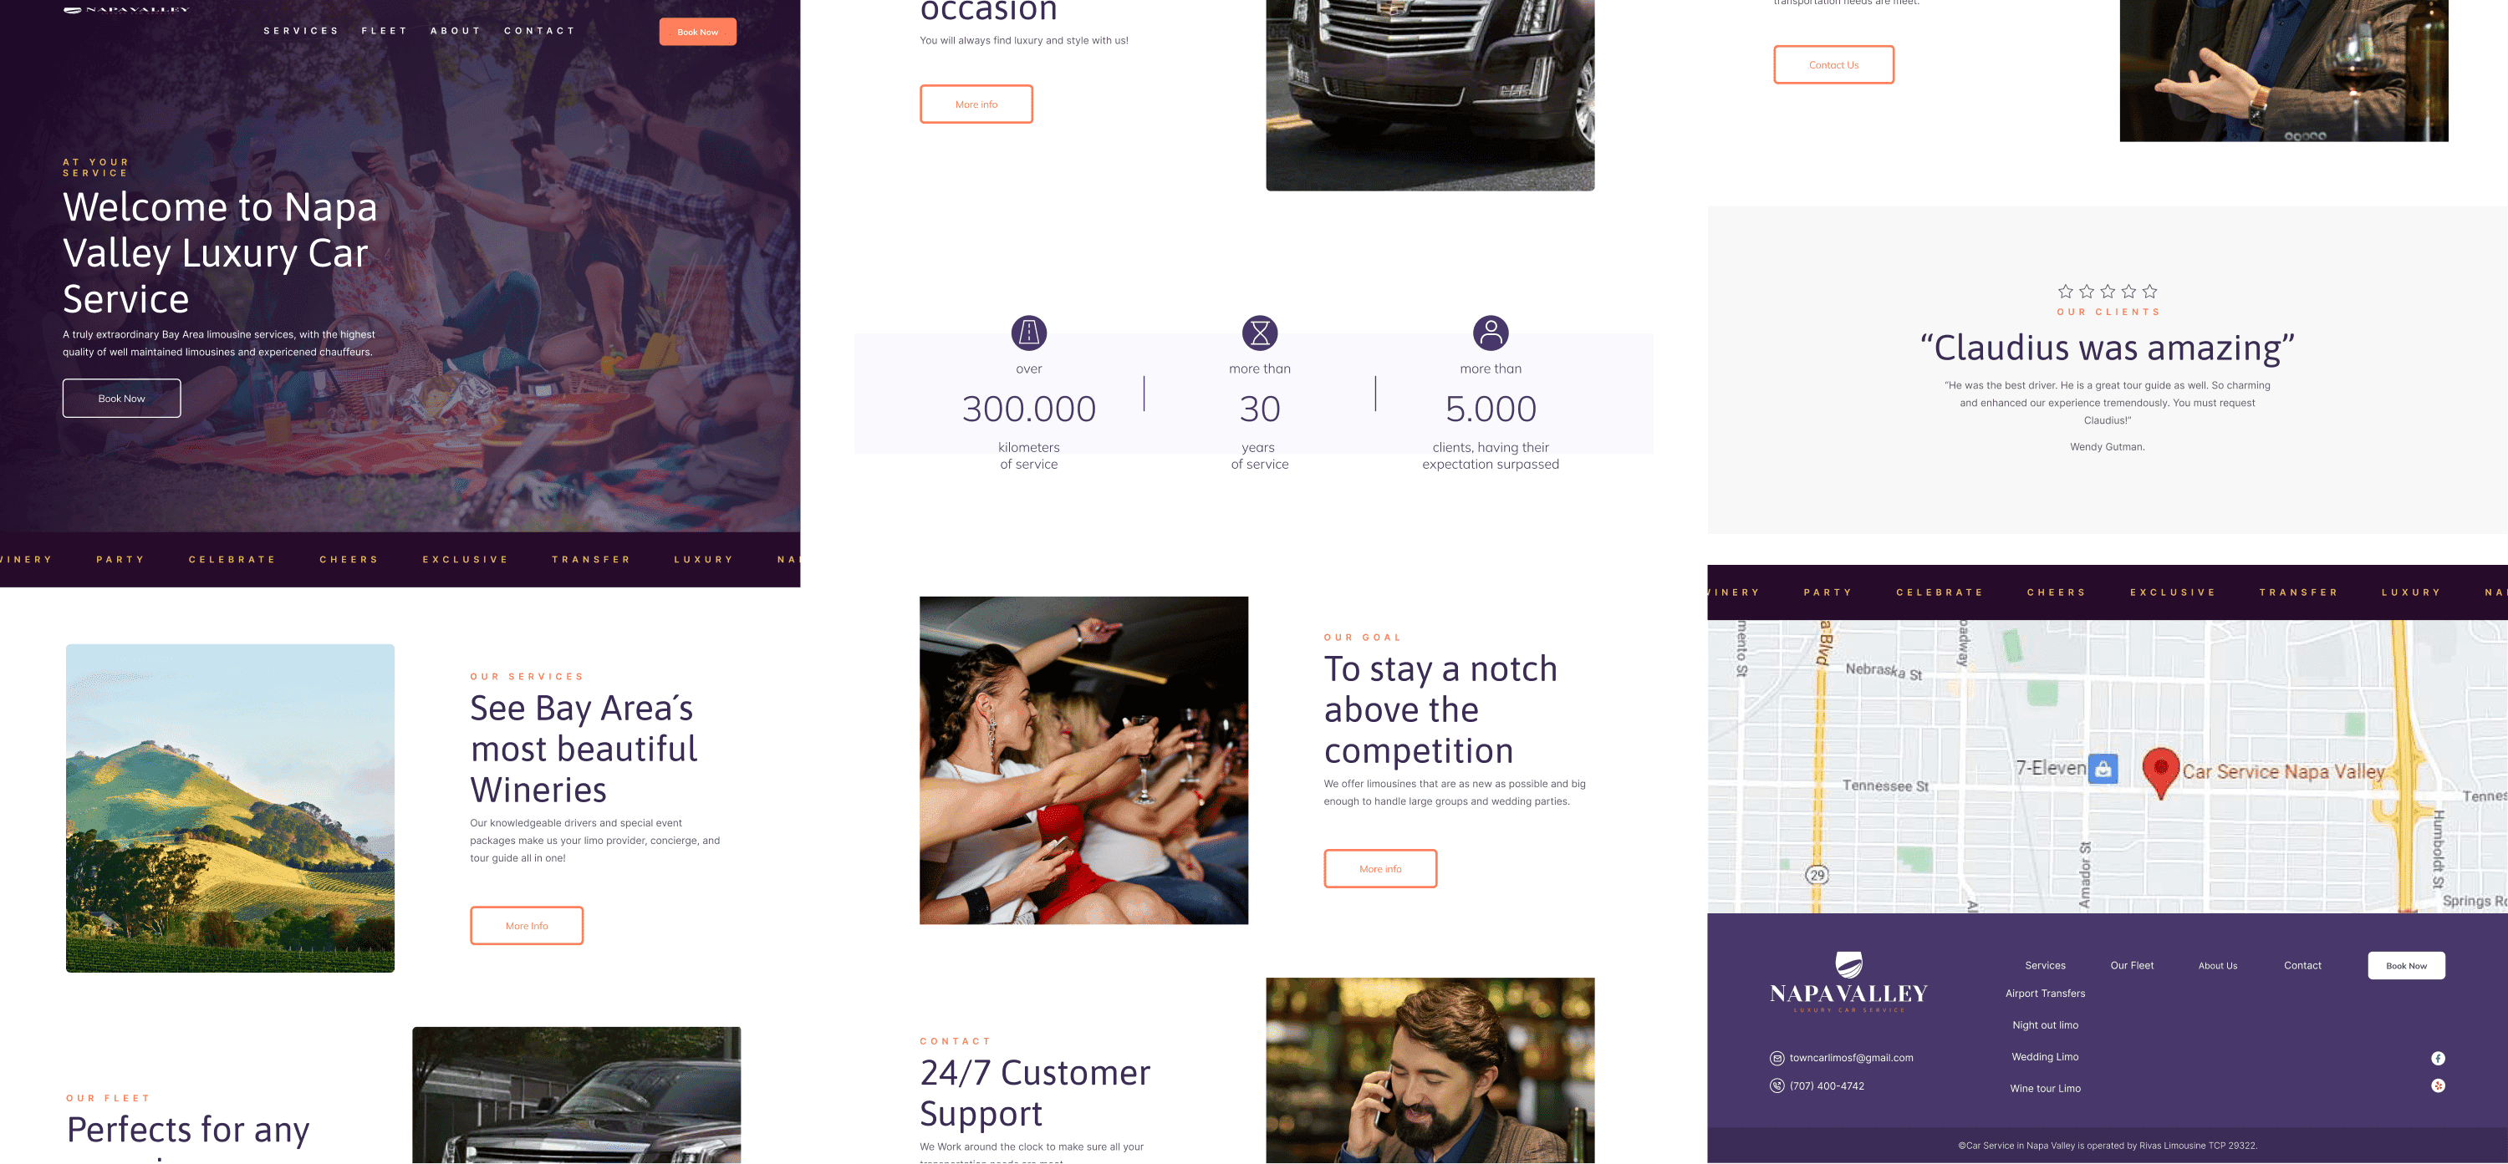
Task: Click the first rating star above Our Clients
Action: 2065,291
